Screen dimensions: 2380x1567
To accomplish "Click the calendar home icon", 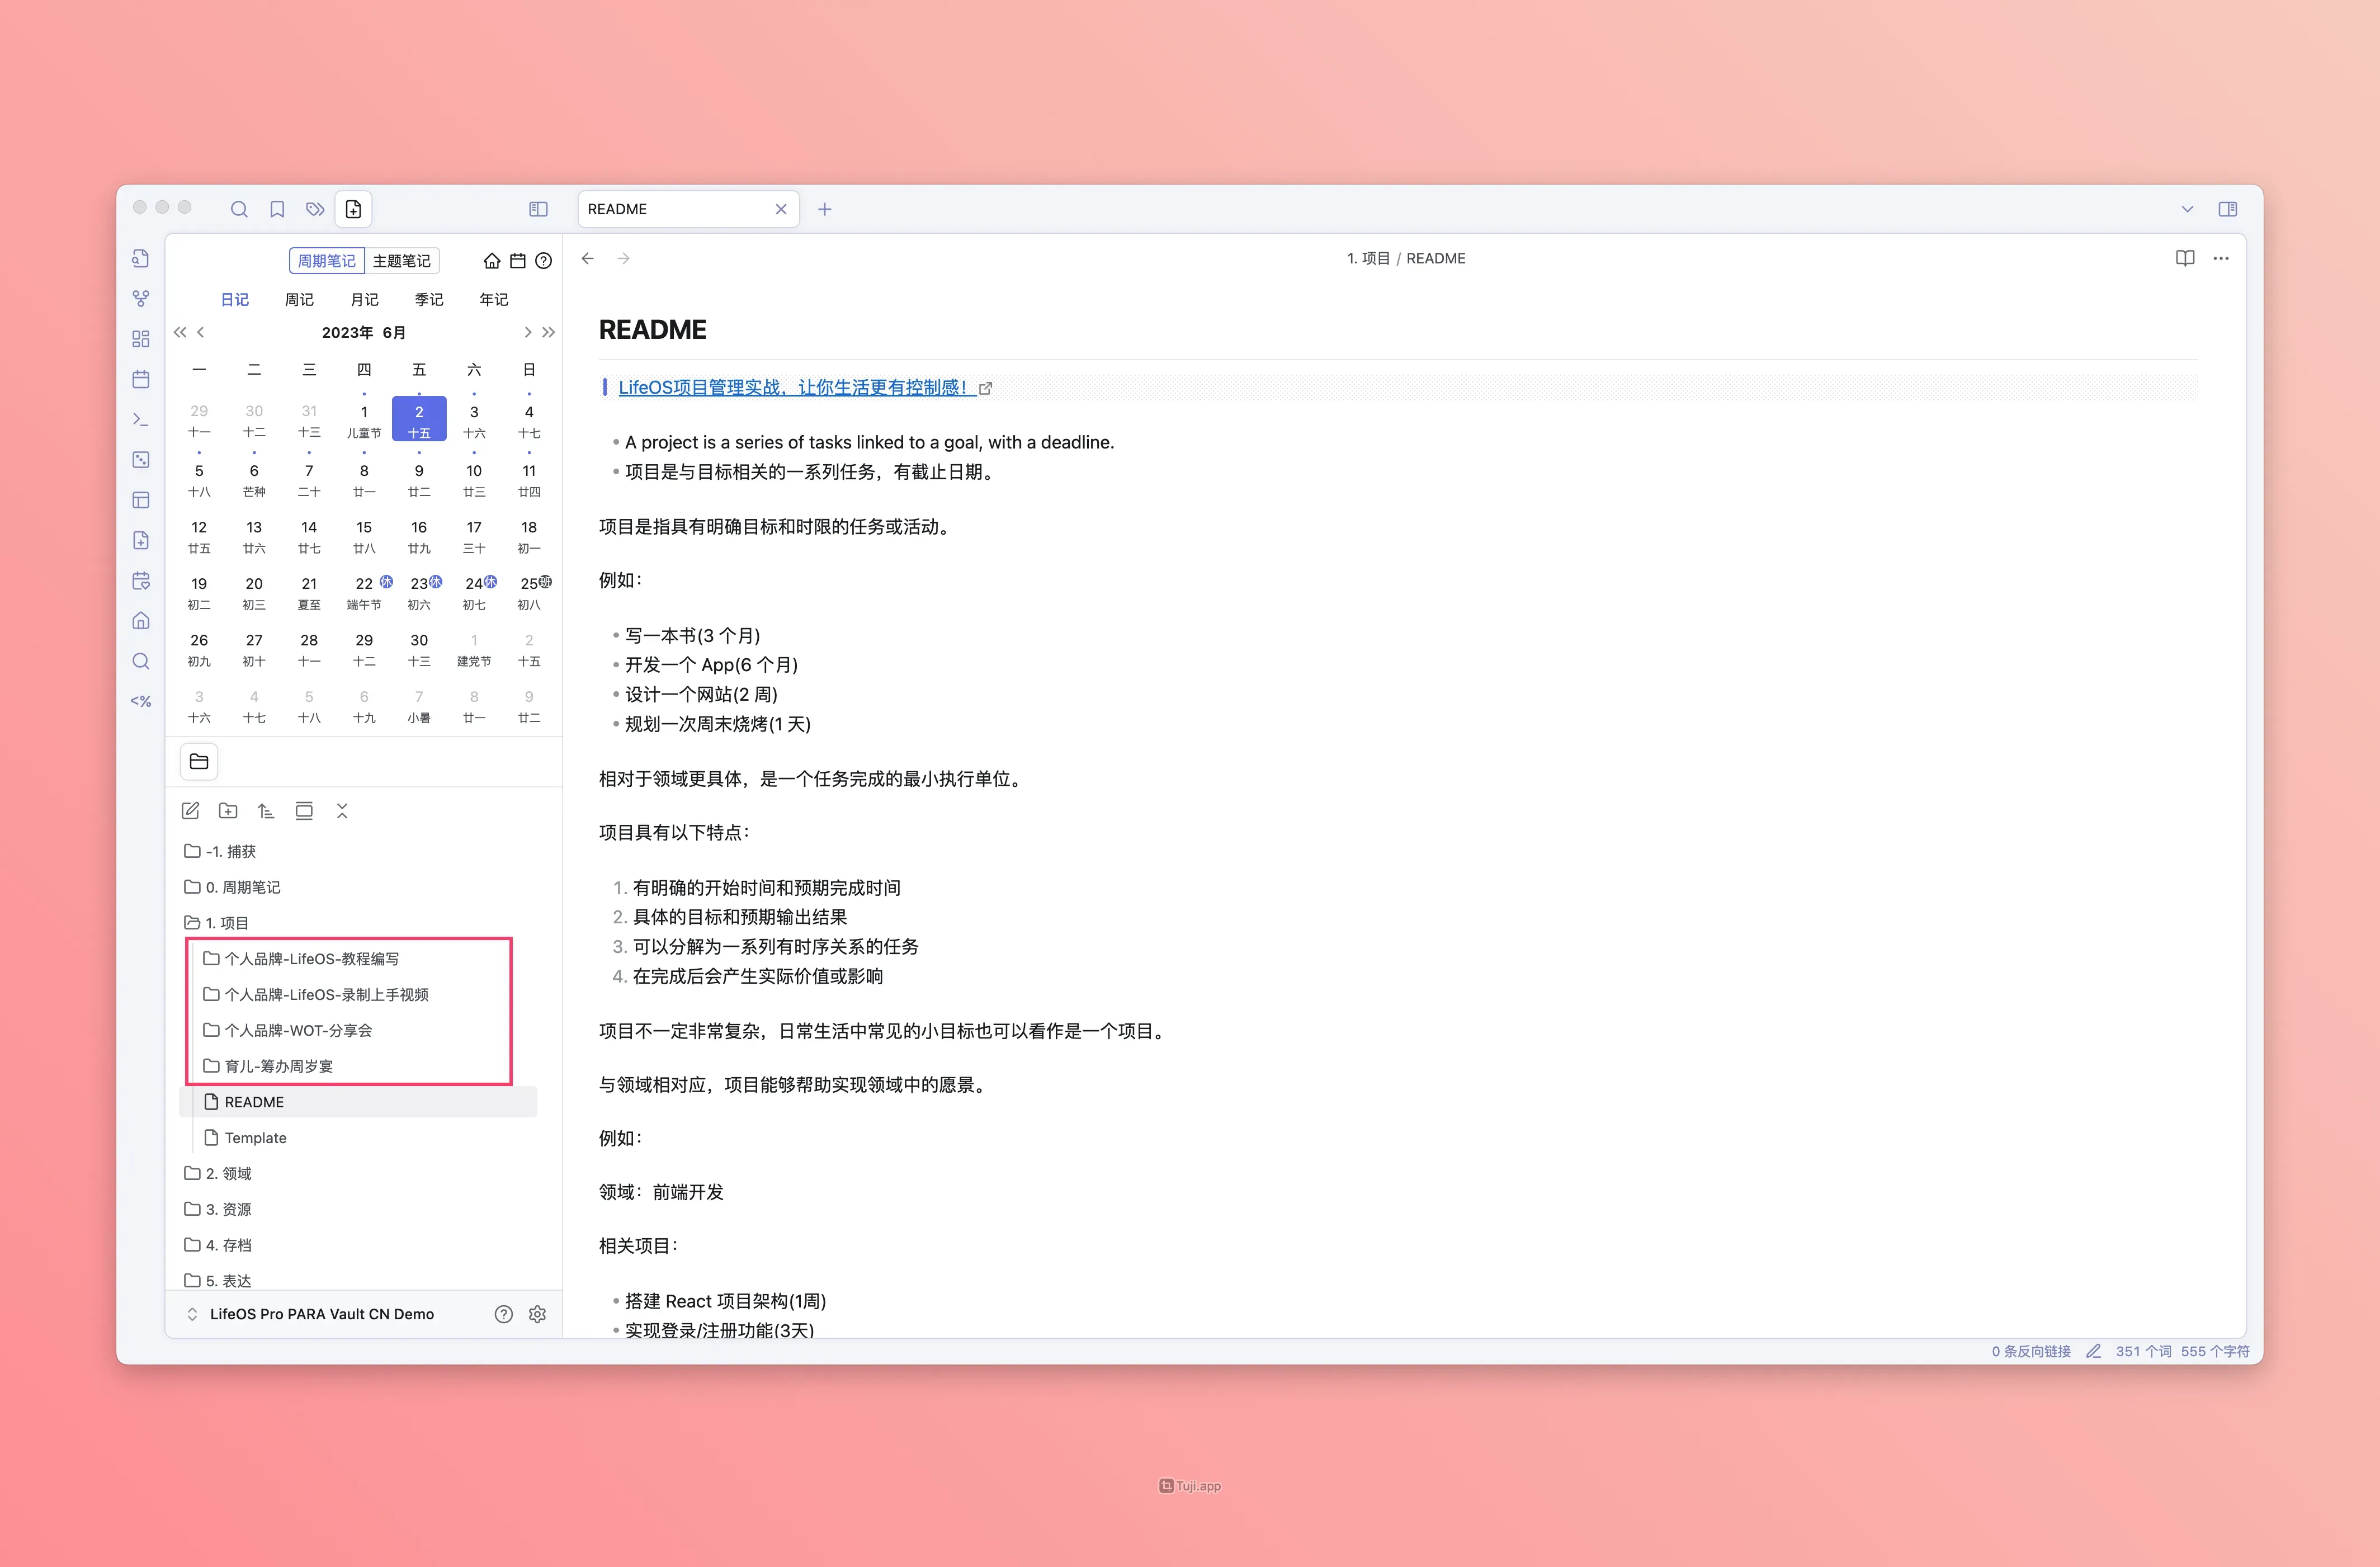I will pos(491,261).
